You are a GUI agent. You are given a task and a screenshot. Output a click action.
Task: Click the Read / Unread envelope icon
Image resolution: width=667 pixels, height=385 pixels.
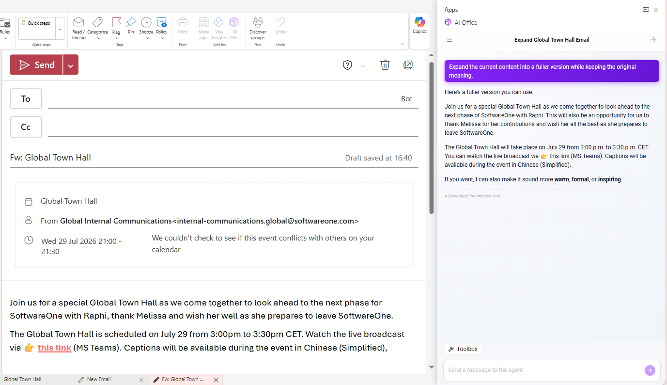78,22
